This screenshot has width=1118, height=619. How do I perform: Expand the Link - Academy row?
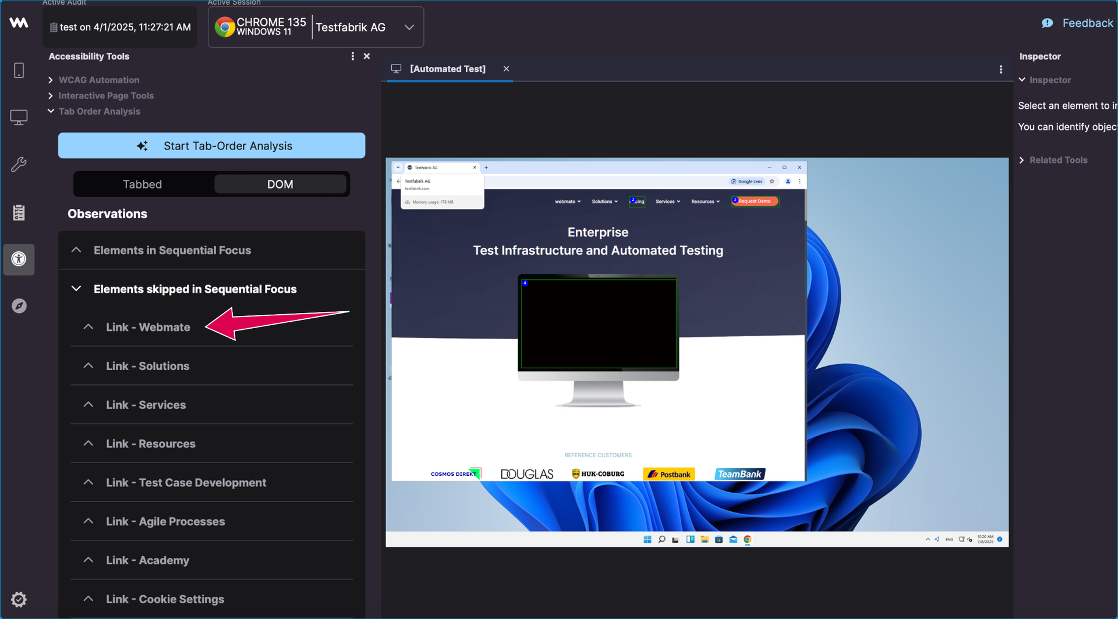212,560
